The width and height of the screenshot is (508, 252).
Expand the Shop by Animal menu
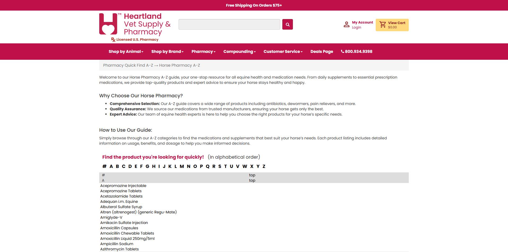tap(126, 52)
